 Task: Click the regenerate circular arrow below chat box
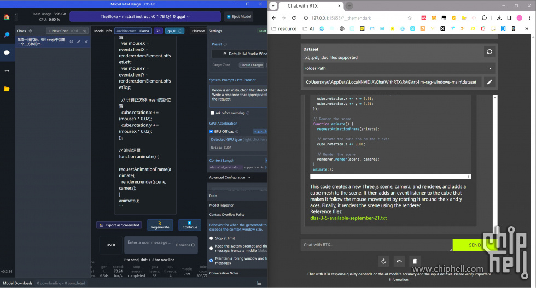[x=383, y=261]
